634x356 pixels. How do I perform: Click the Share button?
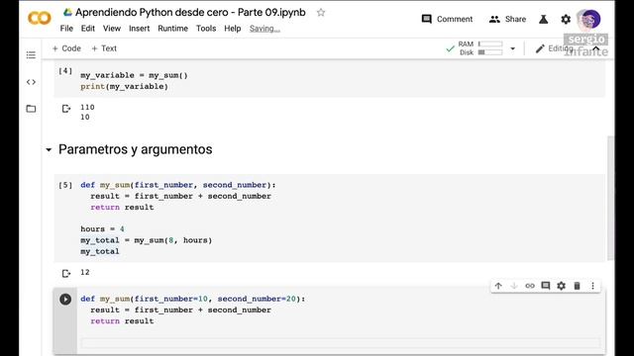(507, 19)
